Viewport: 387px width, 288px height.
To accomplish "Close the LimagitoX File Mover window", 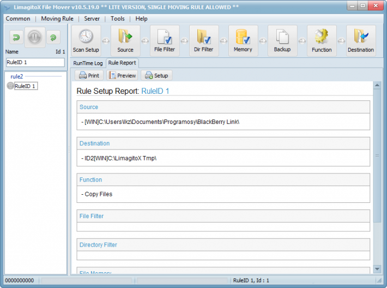I will pyautogui.click(x=376, y=6).
